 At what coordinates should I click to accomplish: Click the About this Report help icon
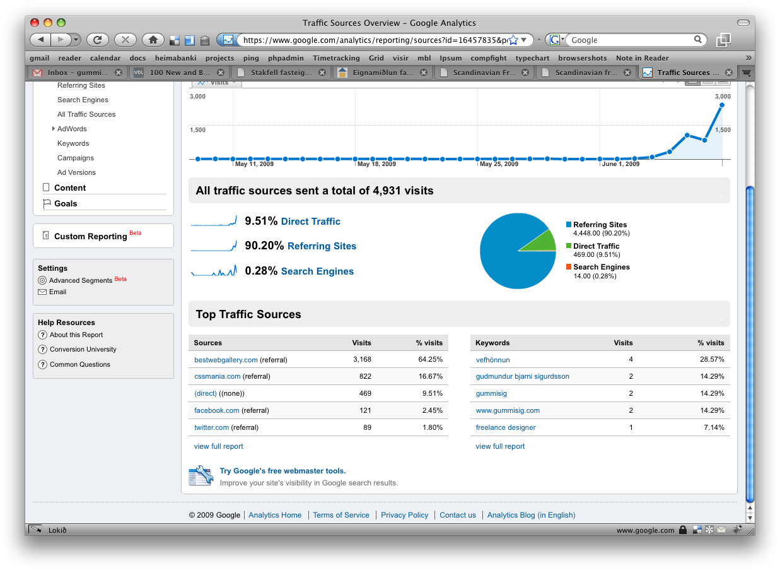point(42,335)
